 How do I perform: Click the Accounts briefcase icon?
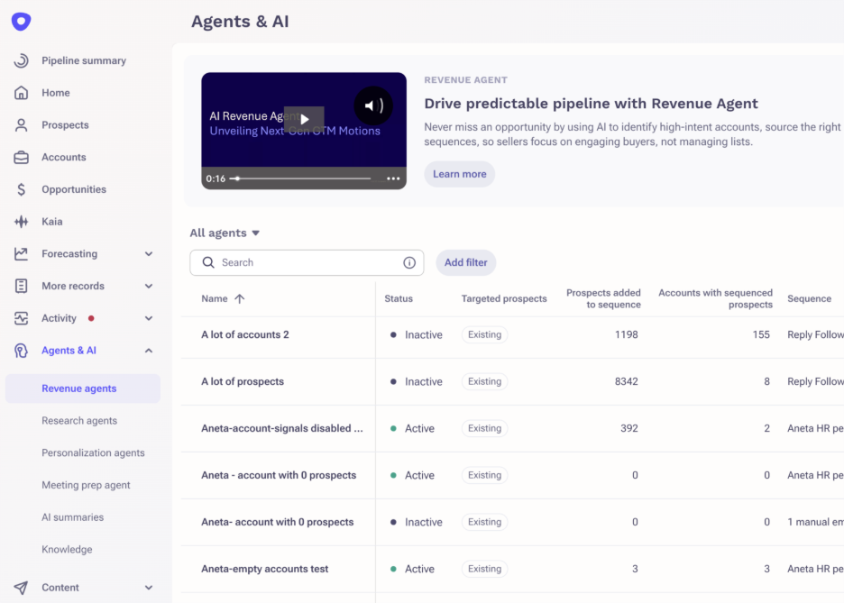tap(21, 157)
